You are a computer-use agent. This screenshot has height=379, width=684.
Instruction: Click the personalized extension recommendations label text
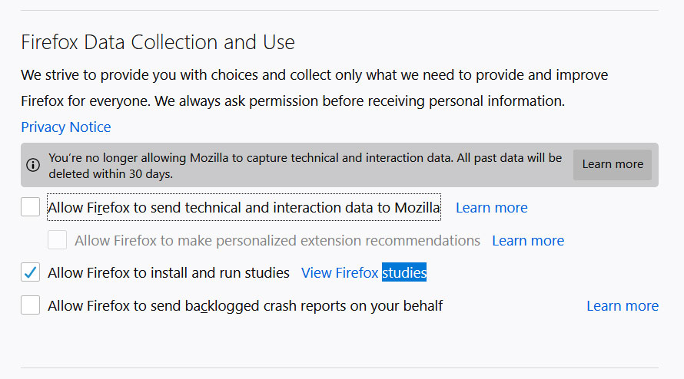[x=277, y=240]
